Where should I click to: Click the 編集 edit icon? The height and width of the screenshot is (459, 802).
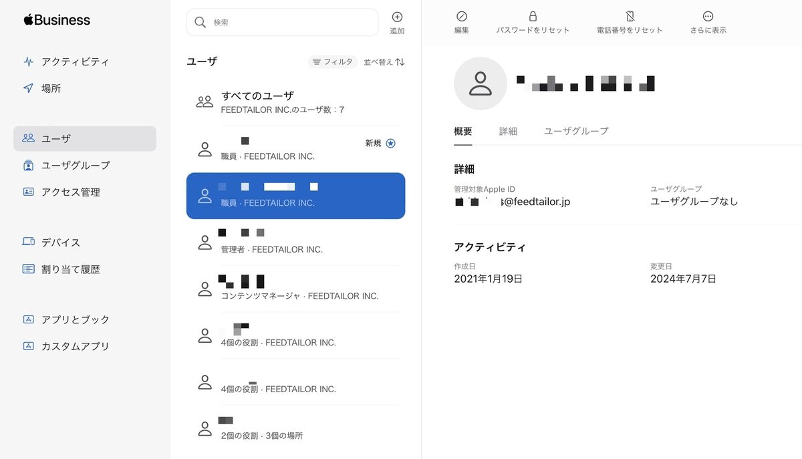[x=462, y=16]
